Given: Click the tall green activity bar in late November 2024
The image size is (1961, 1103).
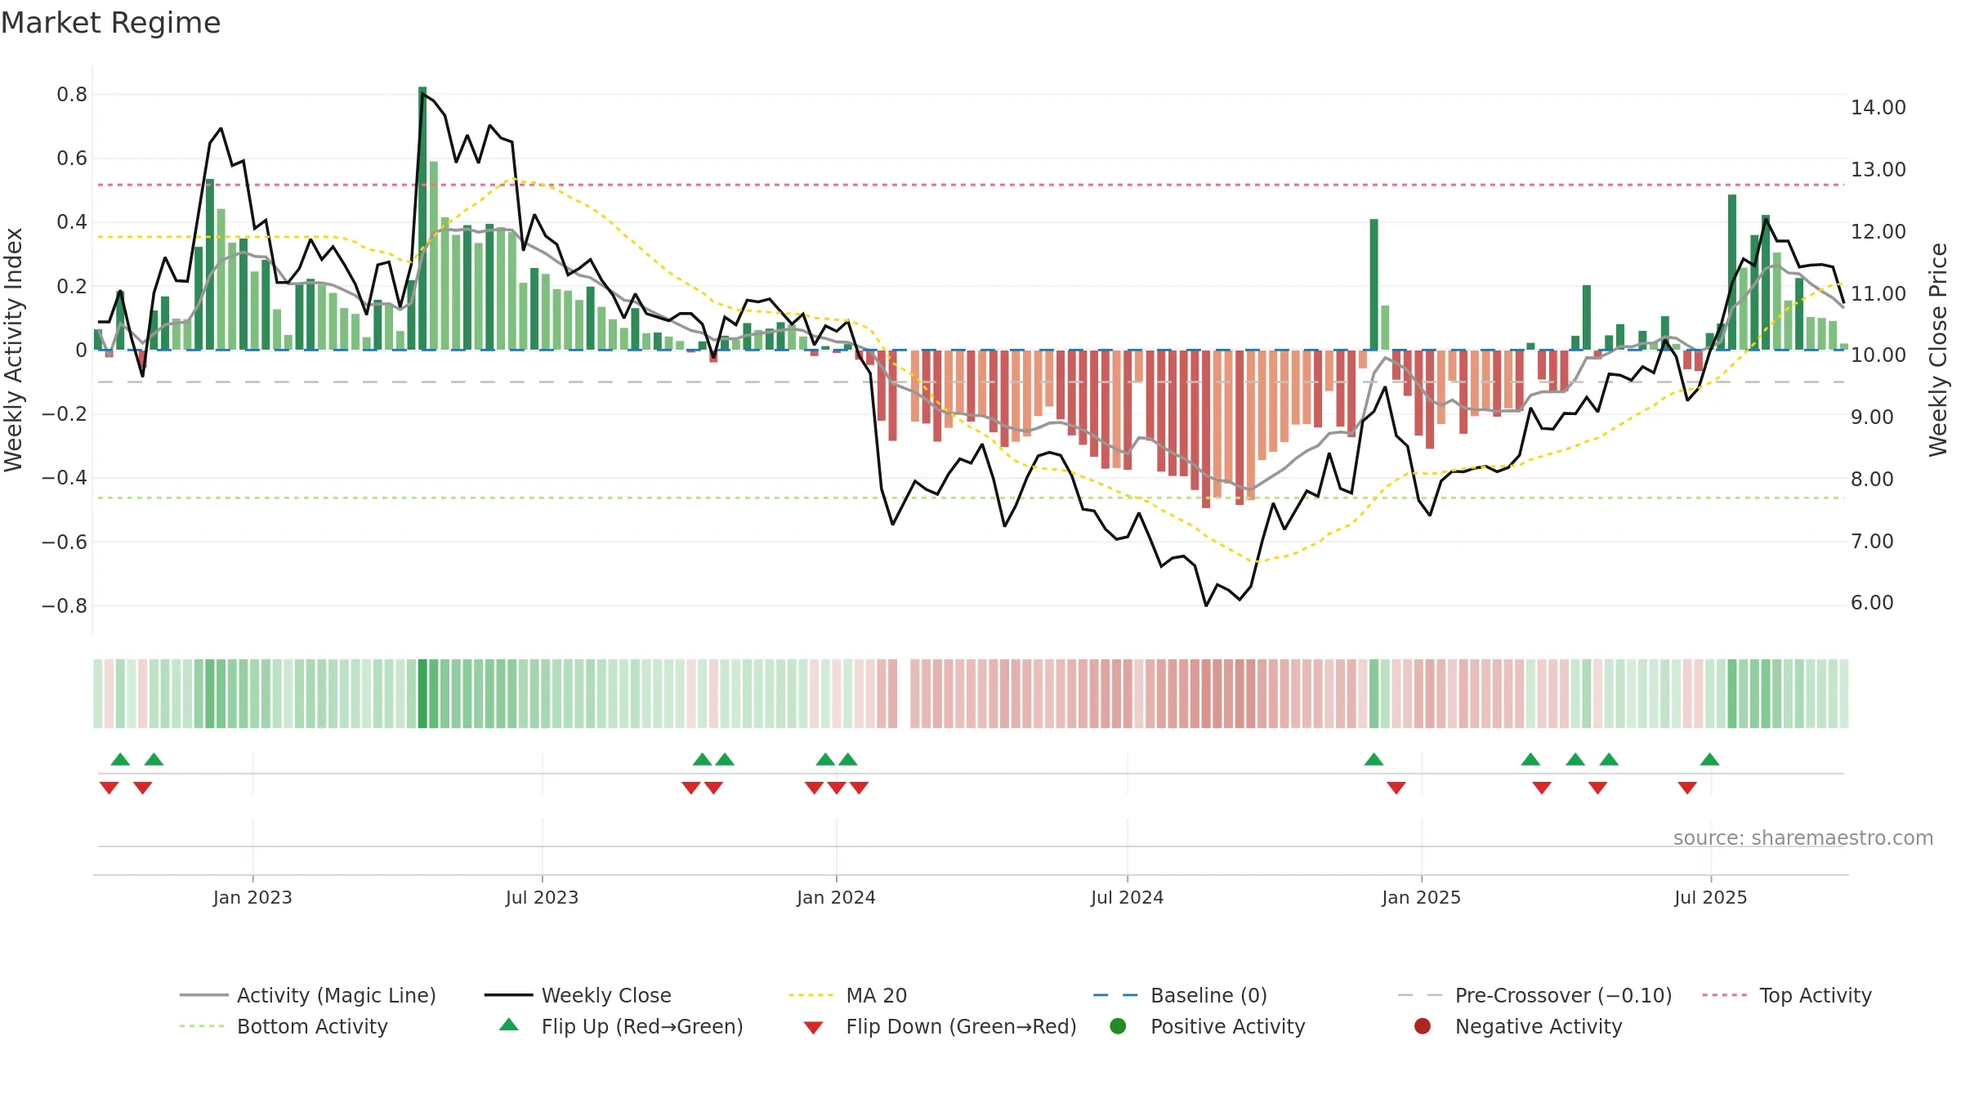Looking at the screenshot, I should pyautogui.click(x=1374, y=284).
